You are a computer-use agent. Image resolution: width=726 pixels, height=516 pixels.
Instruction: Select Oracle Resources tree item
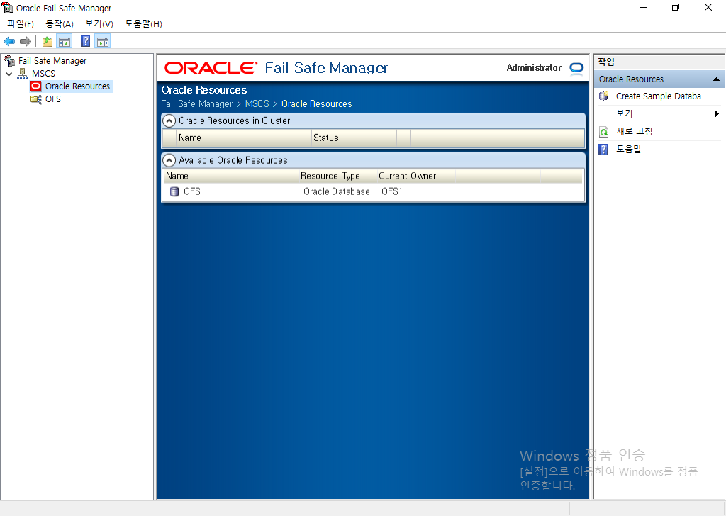click(77, 86)
